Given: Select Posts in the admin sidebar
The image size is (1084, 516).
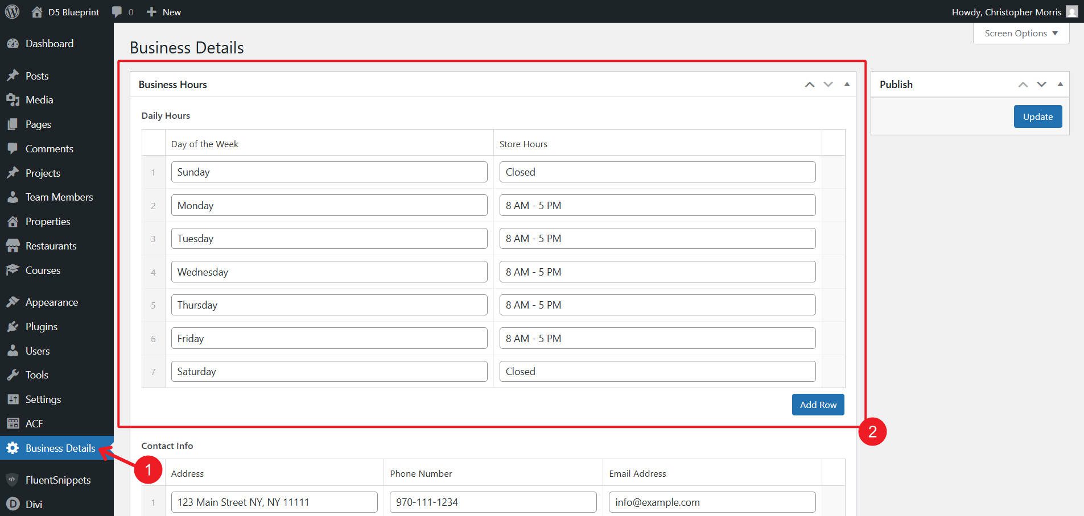Looking at the screenshot, I should point(35,75).
